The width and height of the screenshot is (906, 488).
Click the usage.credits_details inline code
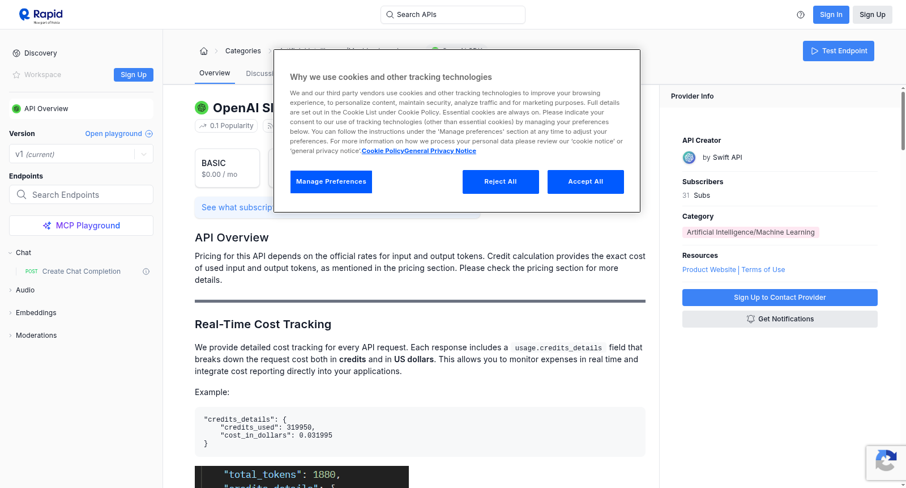point(558,348)
